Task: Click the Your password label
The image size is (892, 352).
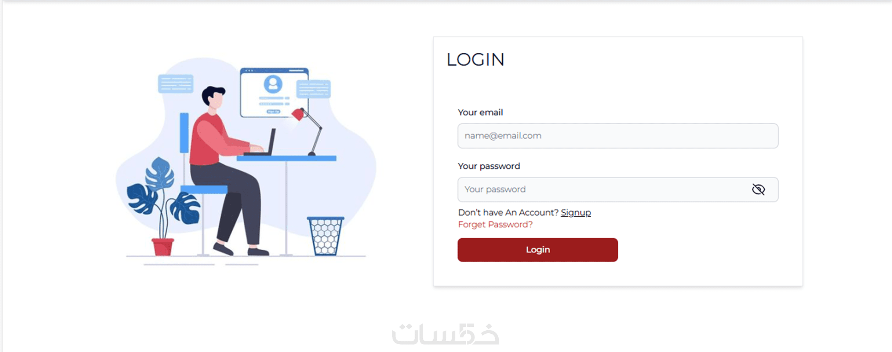Action: 489,166
